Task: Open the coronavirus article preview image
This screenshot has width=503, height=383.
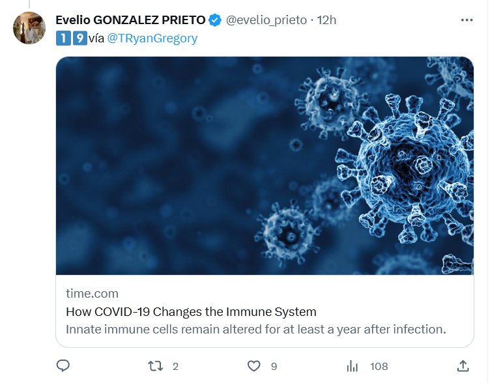Action: click(265, 165)
